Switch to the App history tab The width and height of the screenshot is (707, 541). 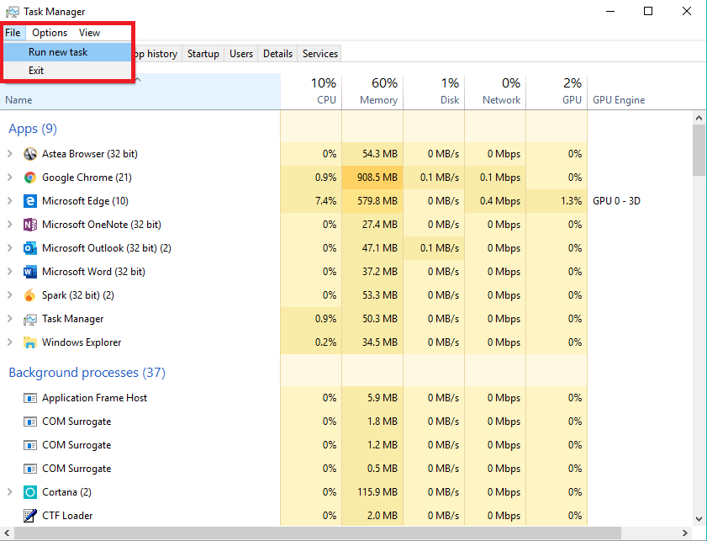point(157,54)
